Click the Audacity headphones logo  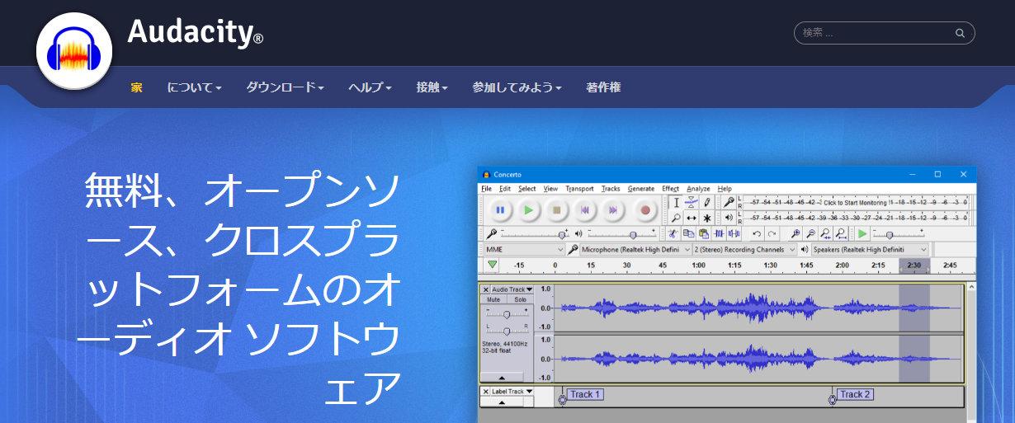74,51
